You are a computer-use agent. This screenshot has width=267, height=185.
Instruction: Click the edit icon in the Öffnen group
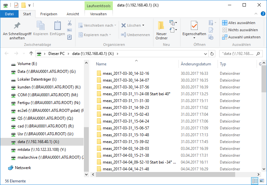click(x=211, y=30)
